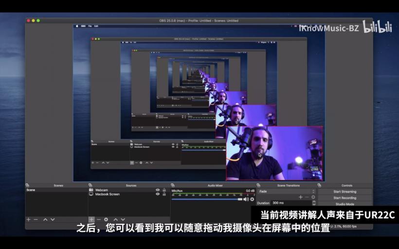Click the Sources dock title
This screenshot has width=399, height=249.
pos(131,185)
